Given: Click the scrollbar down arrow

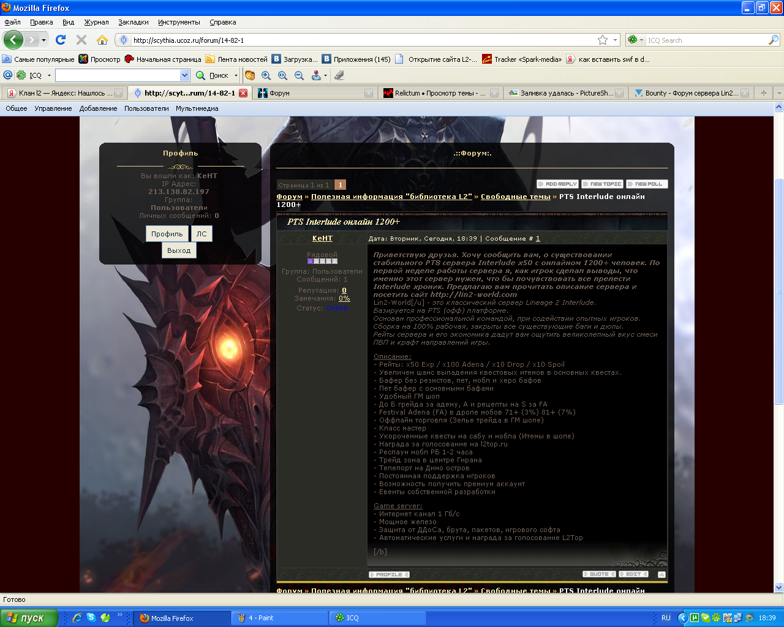Looking at the screenshot, I should coord(779,587).
